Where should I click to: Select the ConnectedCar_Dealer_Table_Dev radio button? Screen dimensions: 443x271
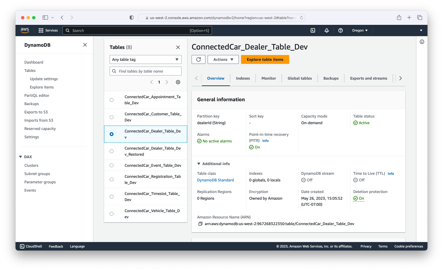coord(112,134)
